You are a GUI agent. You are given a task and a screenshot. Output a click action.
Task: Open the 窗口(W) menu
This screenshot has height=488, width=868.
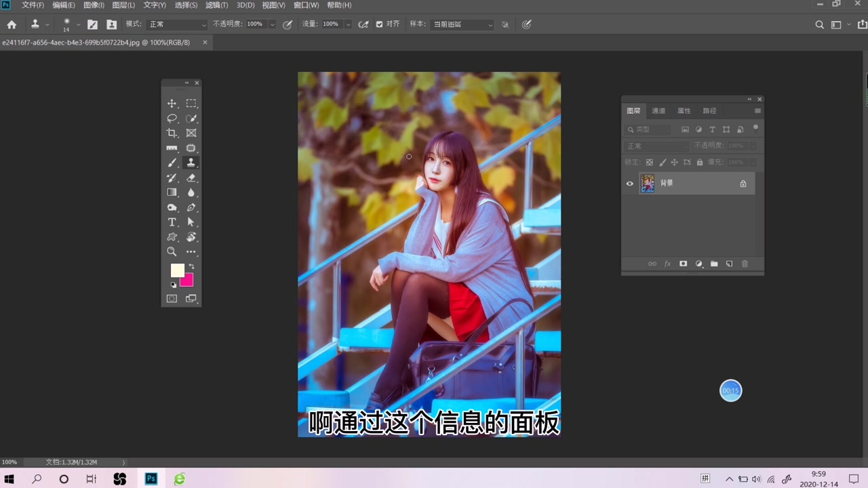pos(307,5)
